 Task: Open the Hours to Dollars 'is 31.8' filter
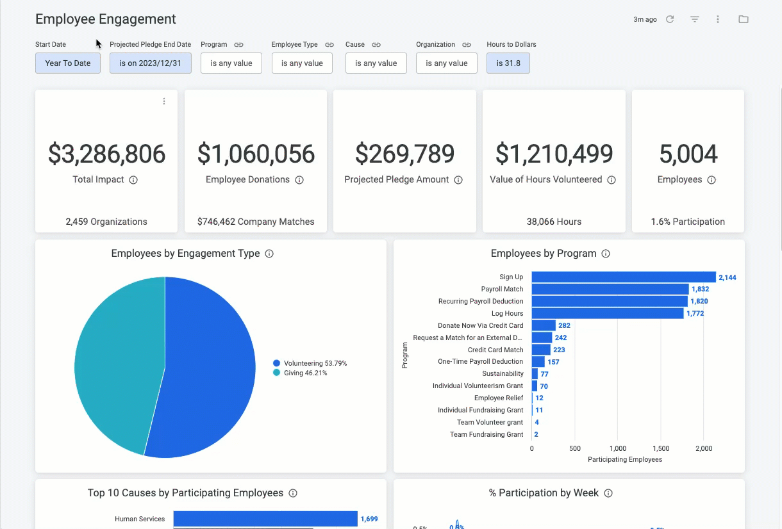pyautogui.click(x=508, y=63)
